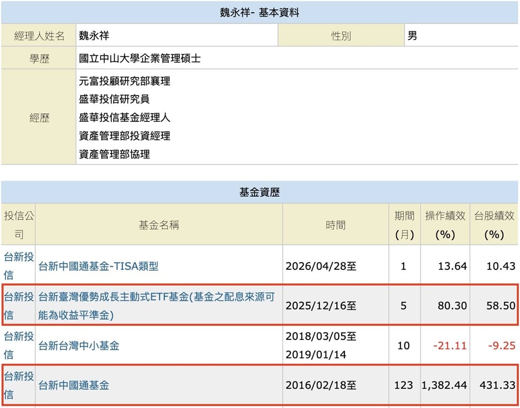Select period value 1
The height and width of the screenshot is (408, 520).
point(403,266)
